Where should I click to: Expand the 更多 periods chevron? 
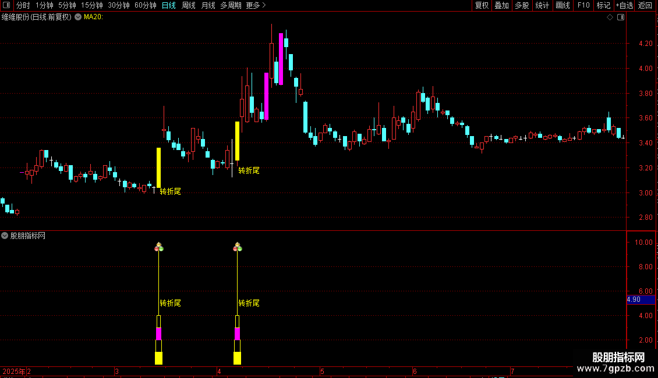pyautogui.click(x=264, y=5)
